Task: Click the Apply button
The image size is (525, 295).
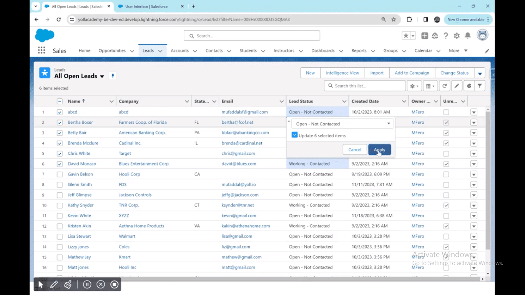Action: [x=379, y=150]
